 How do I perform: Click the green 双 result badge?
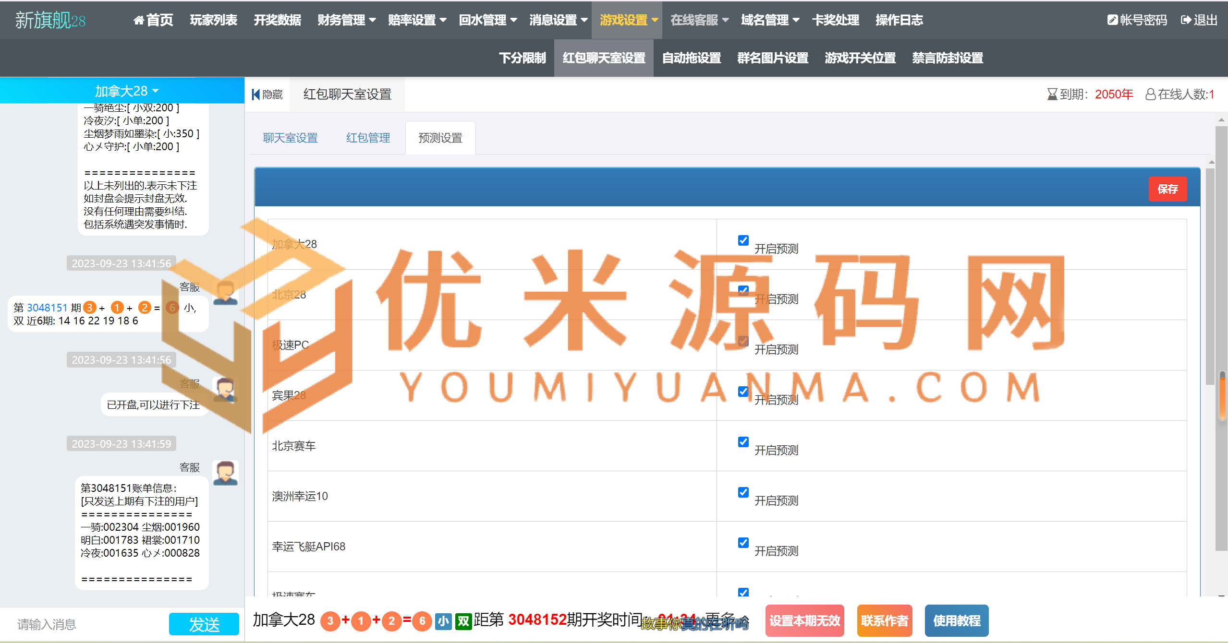tap(463, 621)
